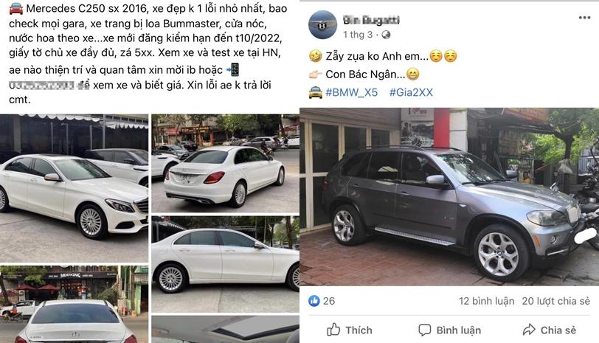Click the thumbs-up Thích icon
Viewport: 599px width, 343px height.
click(333, 330)
